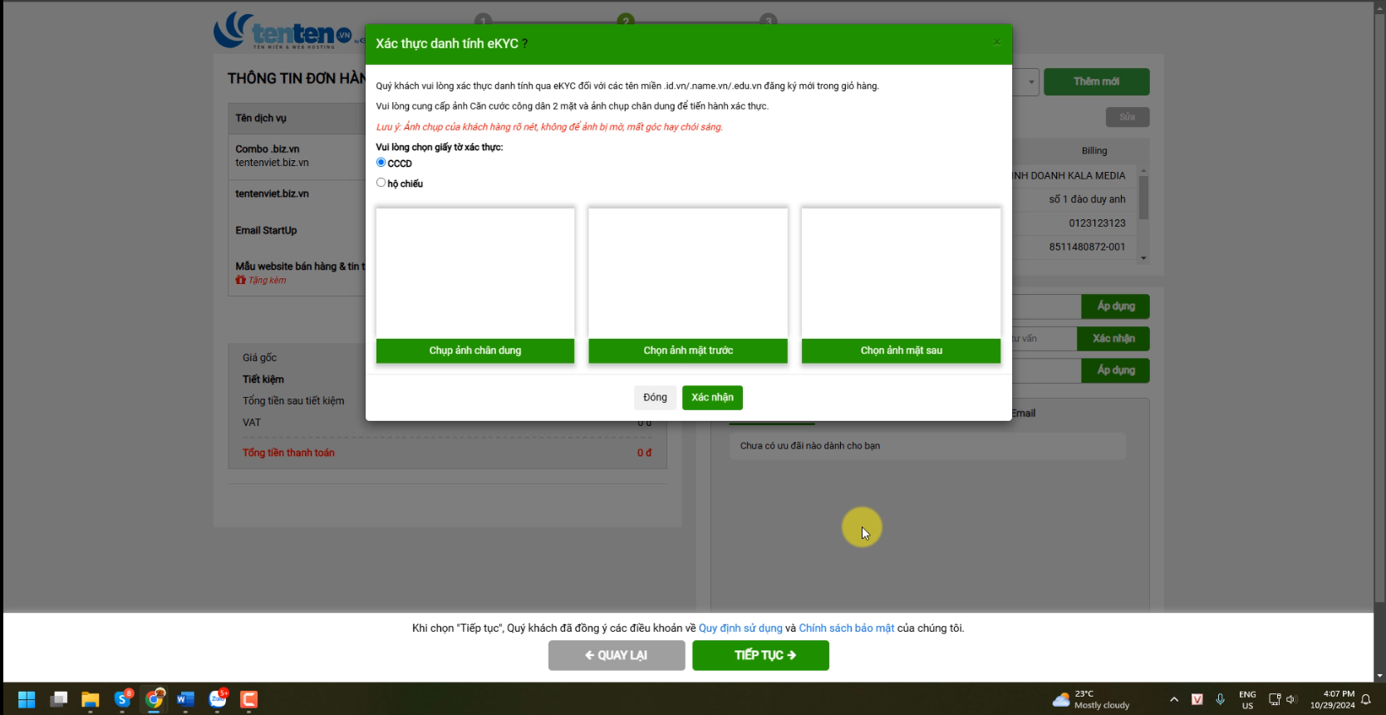Viewport: 1386px width, 715px height.
Task: Click '8511480872-001' billing value
Action: coord(1087,247)
